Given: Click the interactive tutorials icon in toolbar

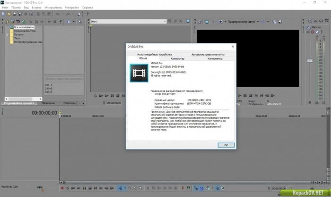Looking at the screenshot, I should [x=79, y=14].
